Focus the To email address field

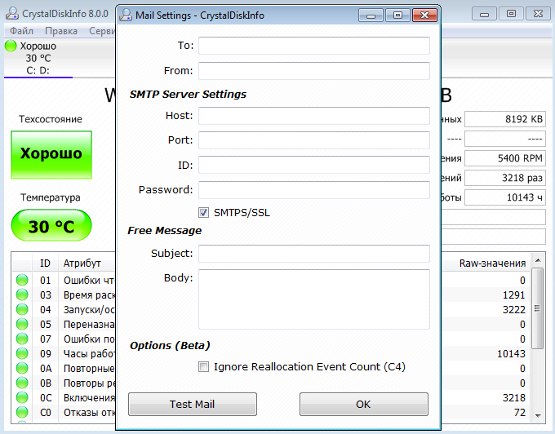click(313, 46)
